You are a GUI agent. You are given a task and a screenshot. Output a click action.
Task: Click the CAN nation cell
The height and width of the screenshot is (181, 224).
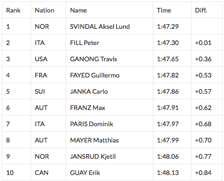click(41, 173)
